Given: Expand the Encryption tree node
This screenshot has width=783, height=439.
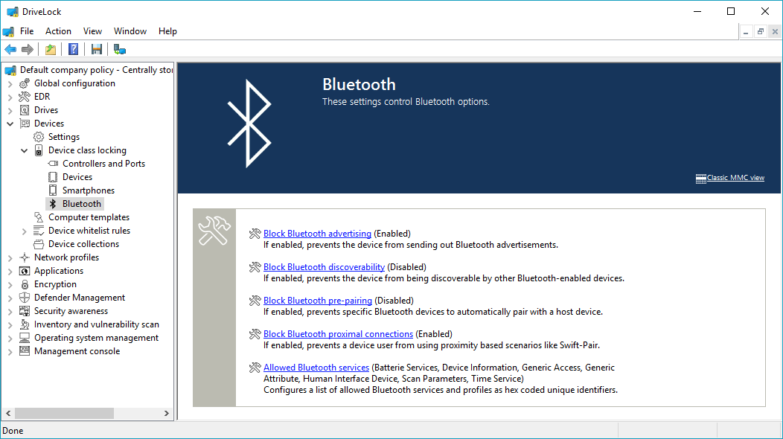Looking at the screenshot, I should [10, 285].
